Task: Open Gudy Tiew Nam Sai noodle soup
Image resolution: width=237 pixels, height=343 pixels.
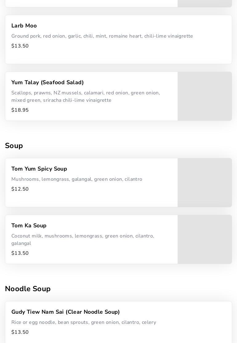Action: 66,312
